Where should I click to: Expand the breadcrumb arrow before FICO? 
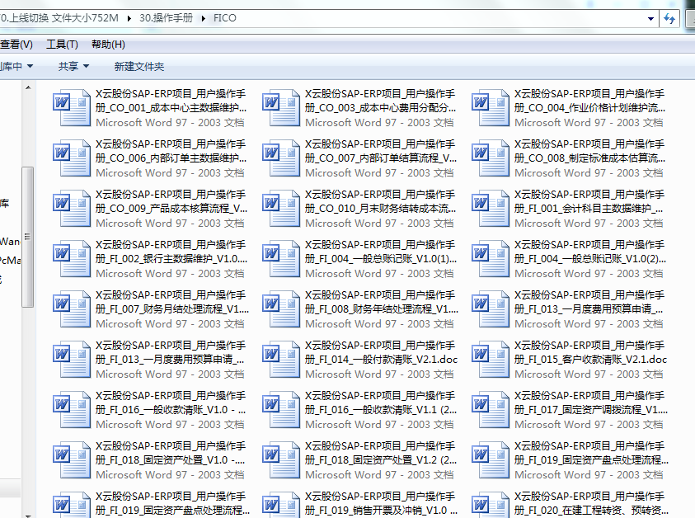click(204, 18)
